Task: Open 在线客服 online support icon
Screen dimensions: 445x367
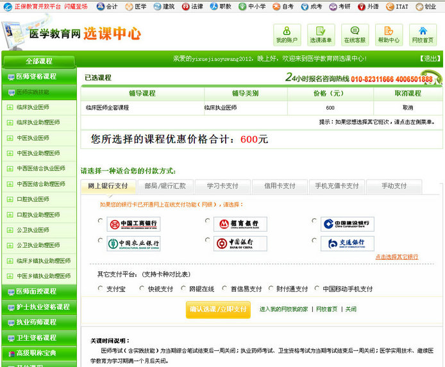Action: [355, 35]
